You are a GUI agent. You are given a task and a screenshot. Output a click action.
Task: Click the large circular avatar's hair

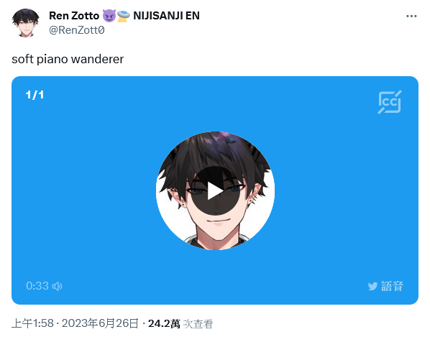pos(214,149)
